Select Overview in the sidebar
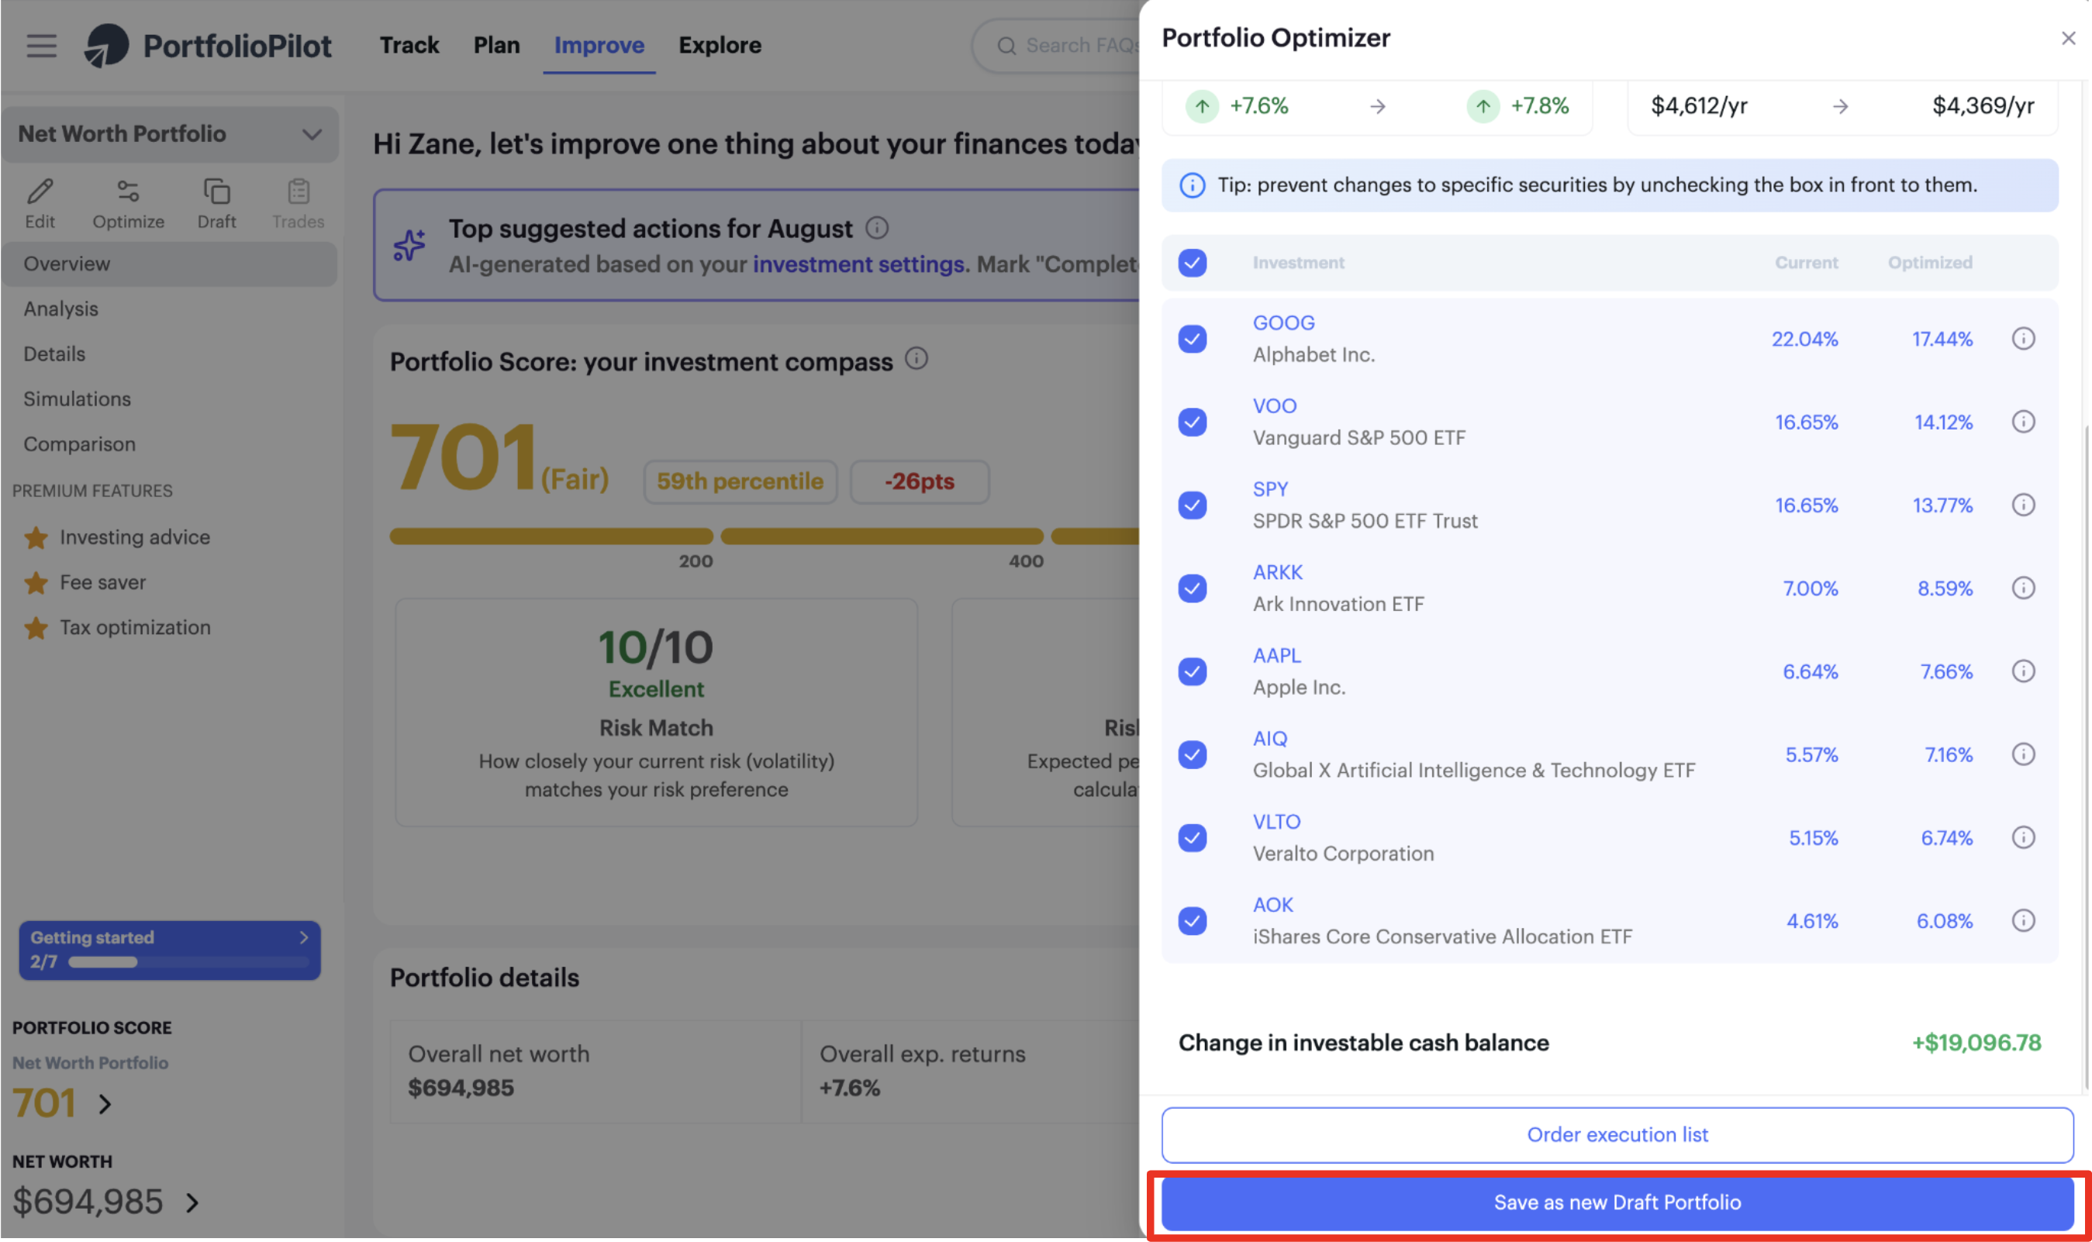 pyautogui.click(x=170, y=264)
